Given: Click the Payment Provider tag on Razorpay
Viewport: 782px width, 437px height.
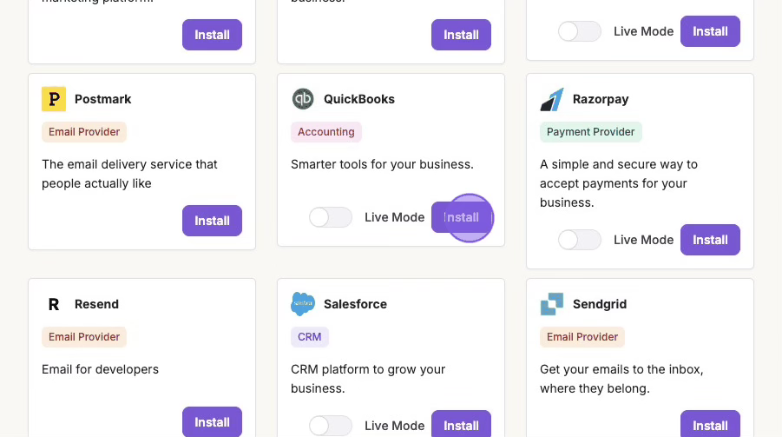Looking at the screenshot, I should coord(591,132).
